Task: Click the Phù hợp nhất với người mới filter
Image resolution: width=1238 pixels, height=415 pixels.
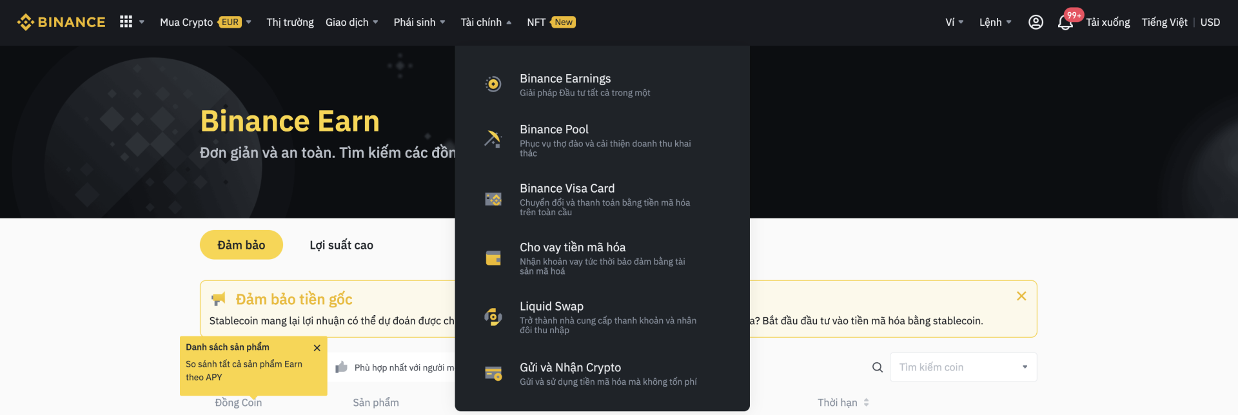Action: 395,367
